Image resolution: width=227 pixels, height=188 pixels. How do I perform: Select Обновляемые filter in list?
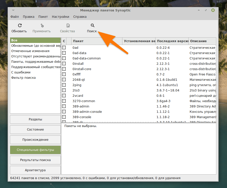pyautogui.click(x=35, y=46)
